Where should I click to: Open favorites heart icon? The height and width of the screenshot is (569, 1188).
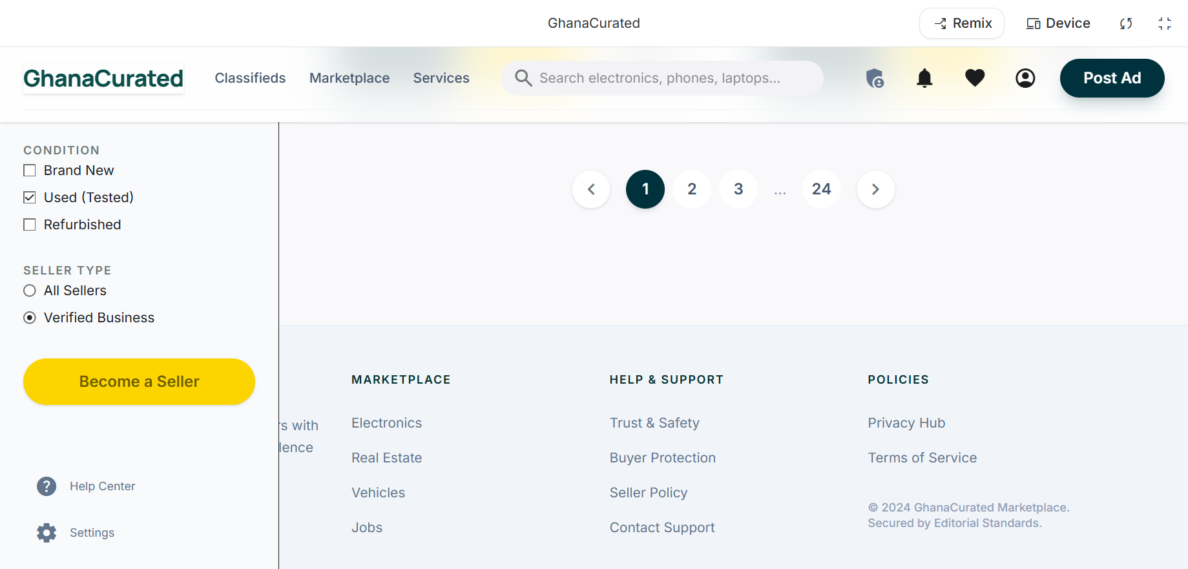coord(975,78)
